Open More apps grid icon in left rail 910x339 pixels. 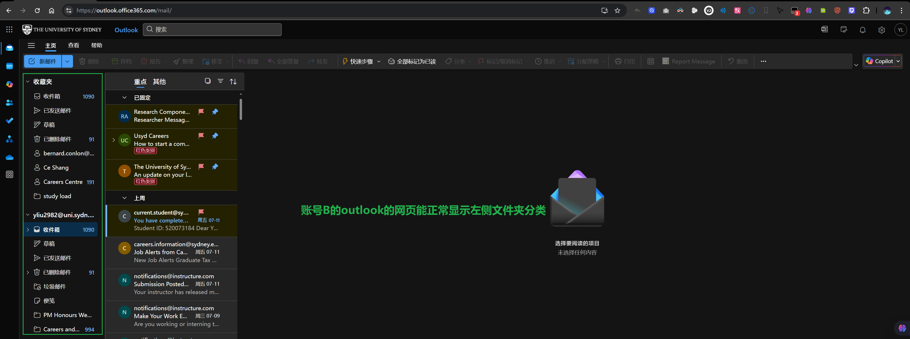pos(10,174)
